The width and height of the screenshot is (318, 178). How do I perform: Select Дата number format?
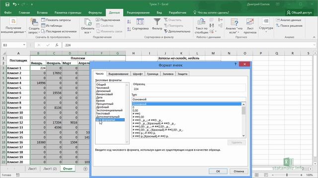pos(99,97)
